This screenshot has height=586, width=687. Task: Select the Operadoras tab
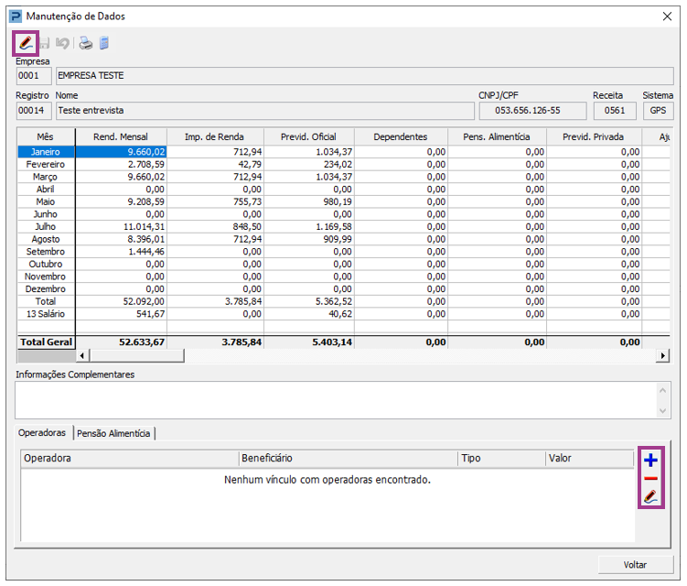tap(43, 432)
